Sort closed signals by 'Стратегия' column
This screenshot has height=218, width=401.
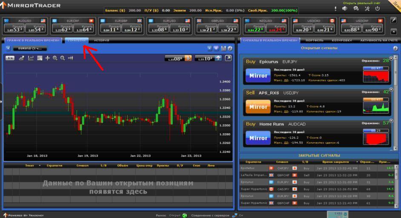pos(253,162)
